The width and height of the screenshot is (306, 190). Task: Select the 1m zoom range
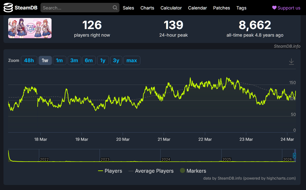click(x=59, y=60)
